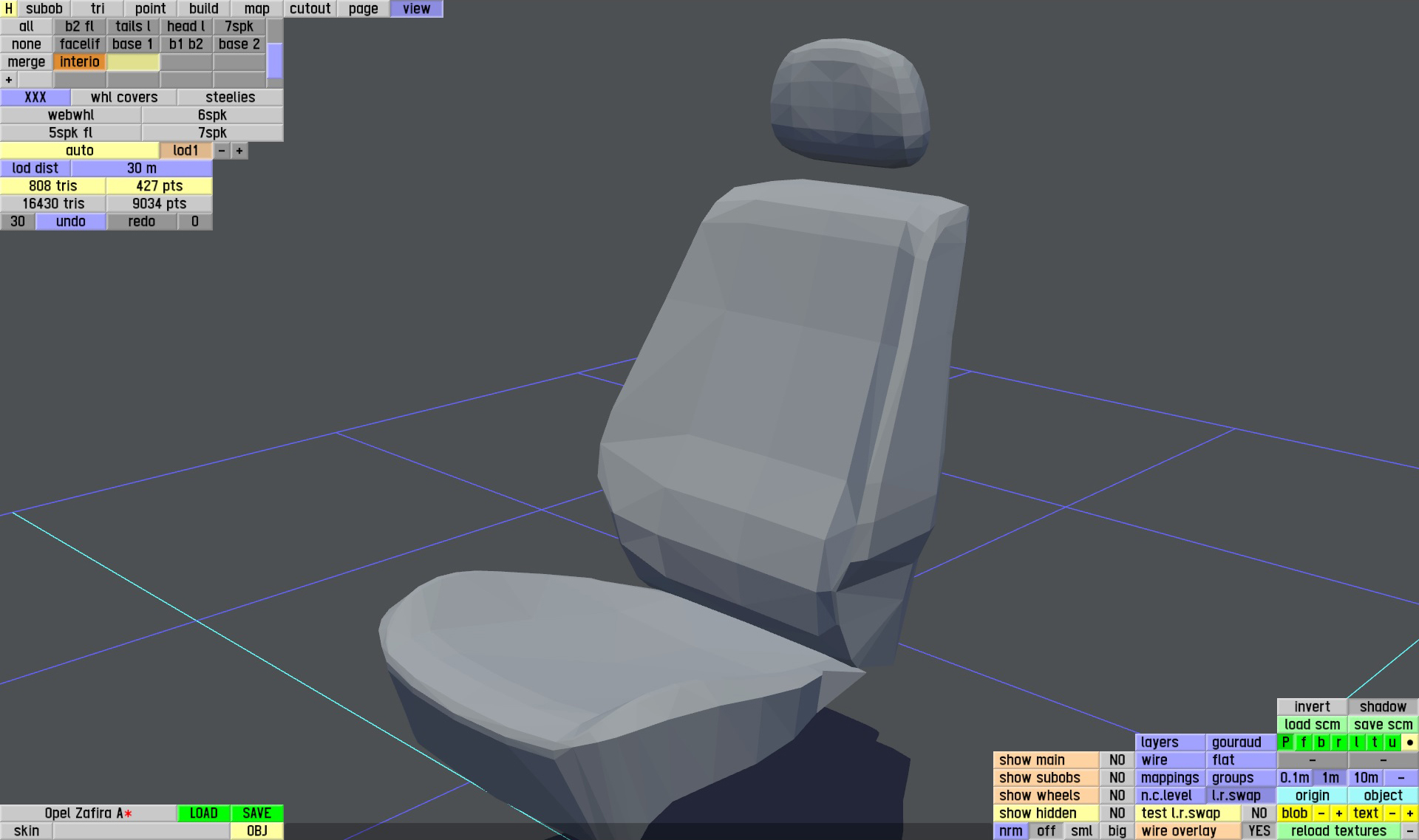The width and height of the screenshot is (1419, 840).
Task: Select the top 't' view button
Action: coord(1374,742)
